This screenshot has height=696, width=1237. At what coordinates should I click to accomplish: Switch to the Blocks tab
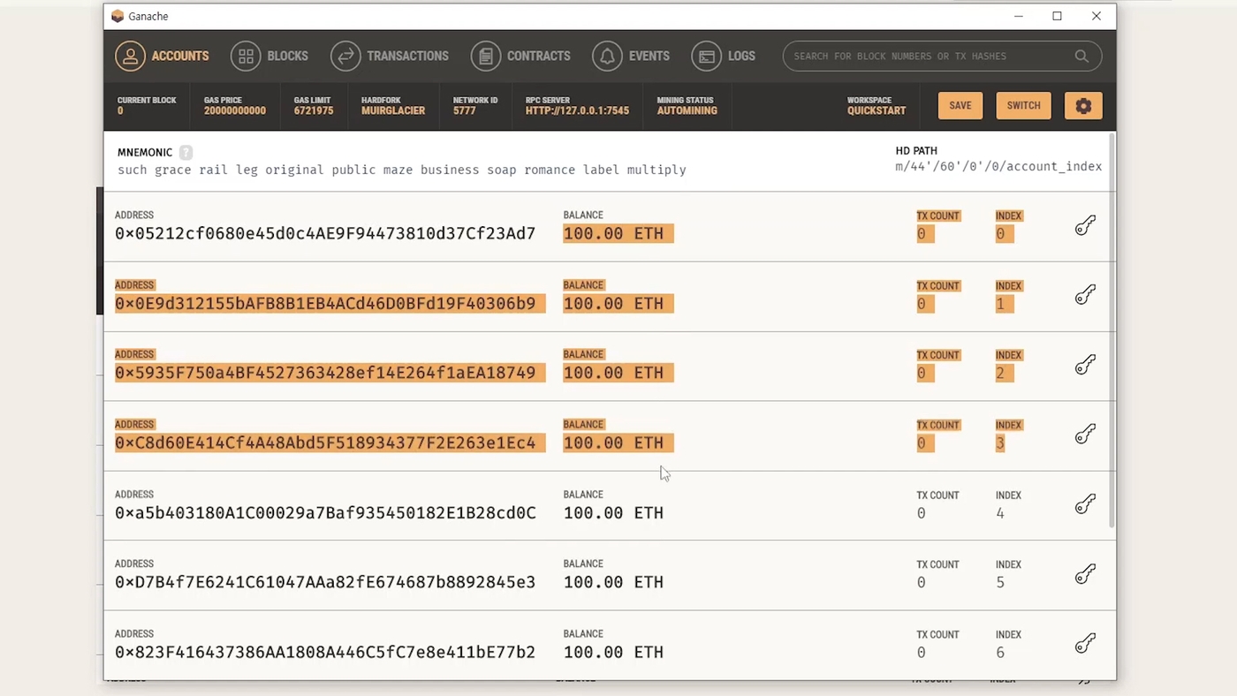[269, 56]
